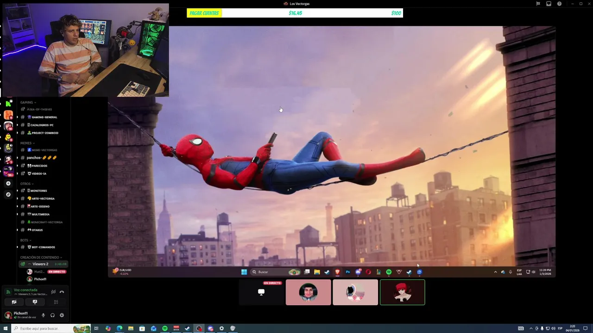Screen dimensions: 593x333
Task: Open the SA server with 1K+ badge
Action: (8, 171)
